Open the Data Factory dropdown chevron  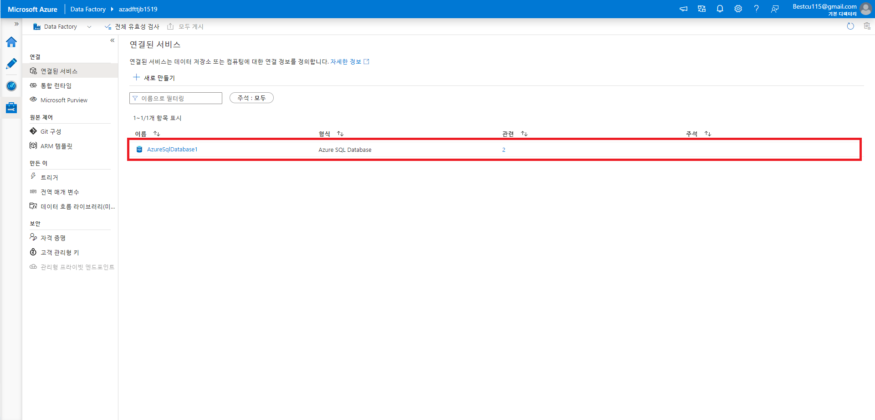[x=89, y=27]
